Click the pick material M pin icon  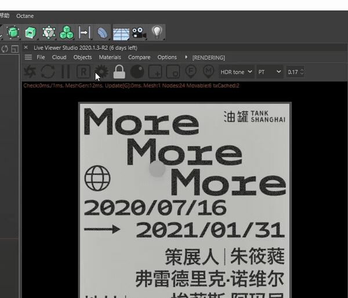[x=208, y=72]
